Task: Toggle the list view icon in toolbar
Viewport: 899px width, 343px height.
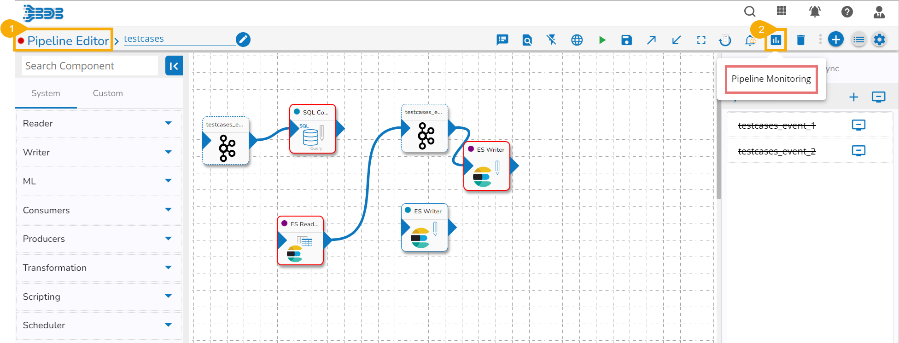Action: (858, 40)
